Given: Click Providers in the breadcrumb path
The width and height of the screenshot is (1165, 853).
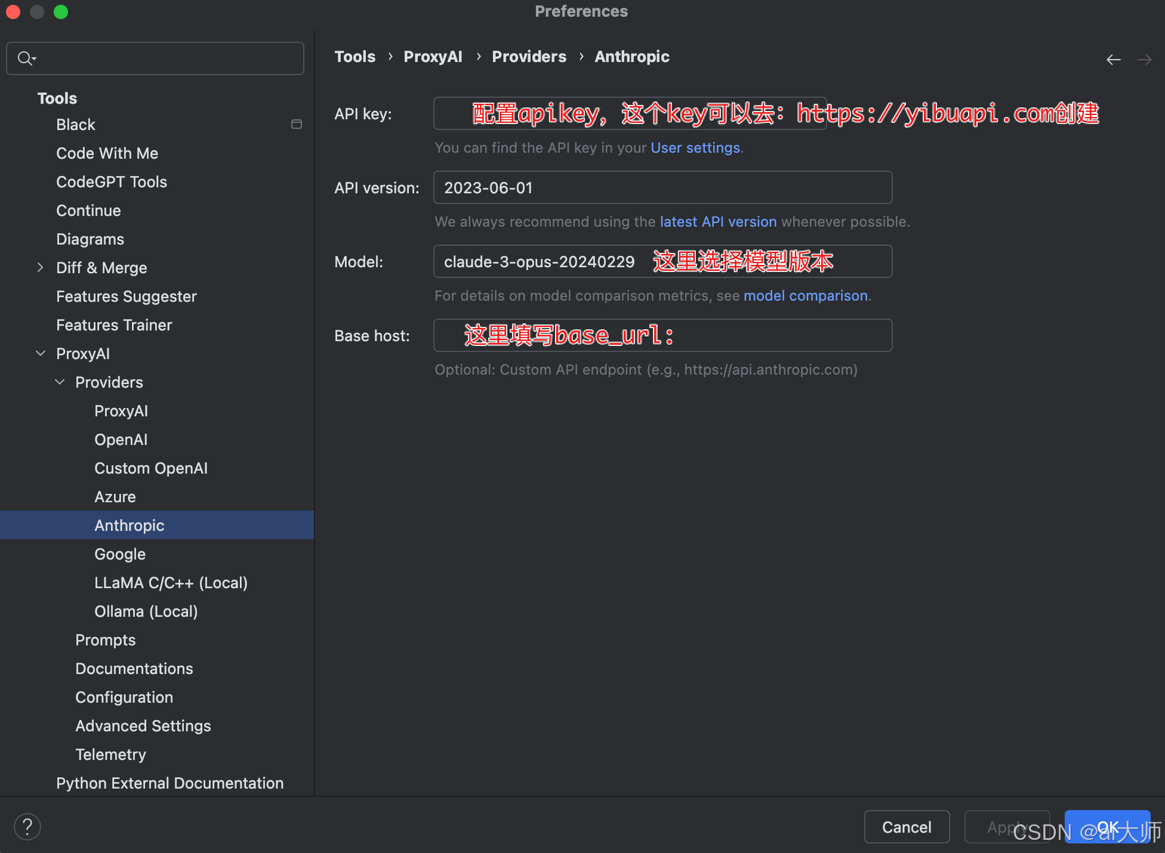Looking at the screenshot, I should click(529, 57).
